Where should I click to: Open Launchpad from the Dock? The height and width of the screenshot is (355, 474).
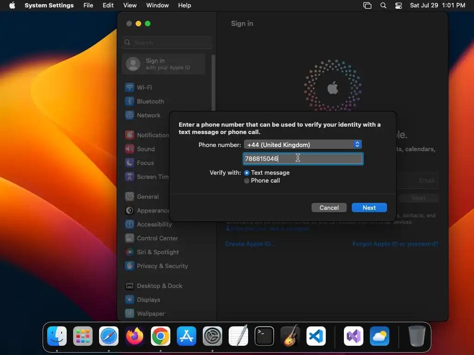coord(83,336)
